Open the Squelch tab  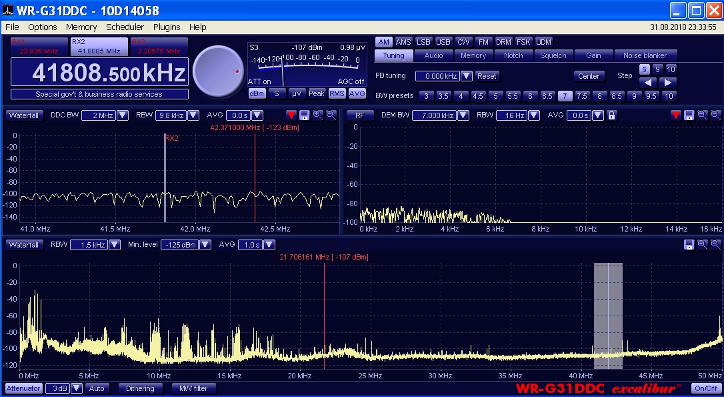[553, 55]
